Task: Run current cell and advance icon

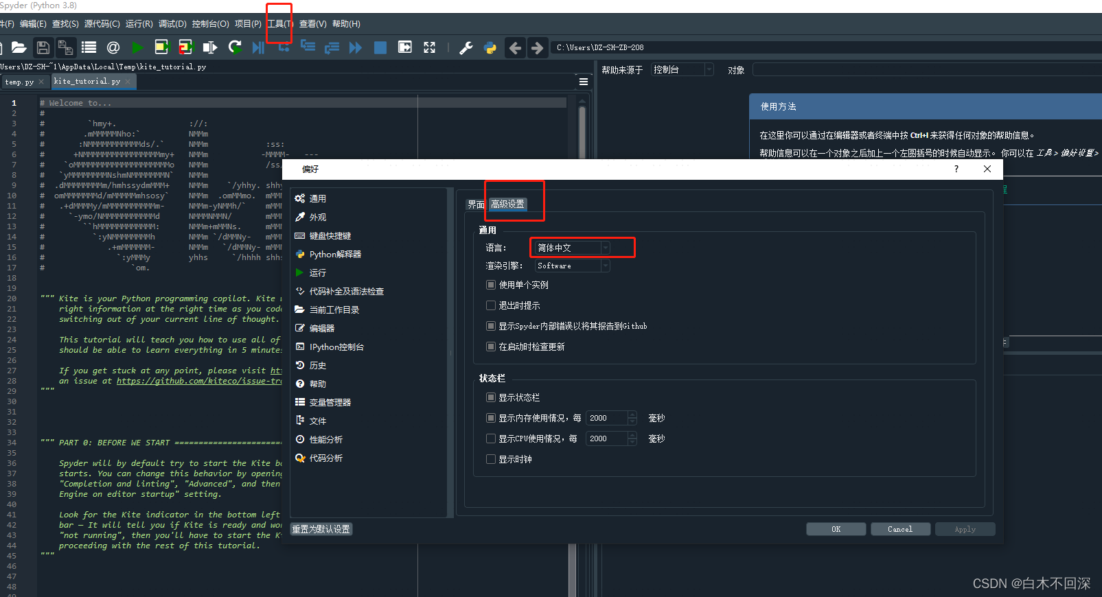Action: tap(185, 47)
